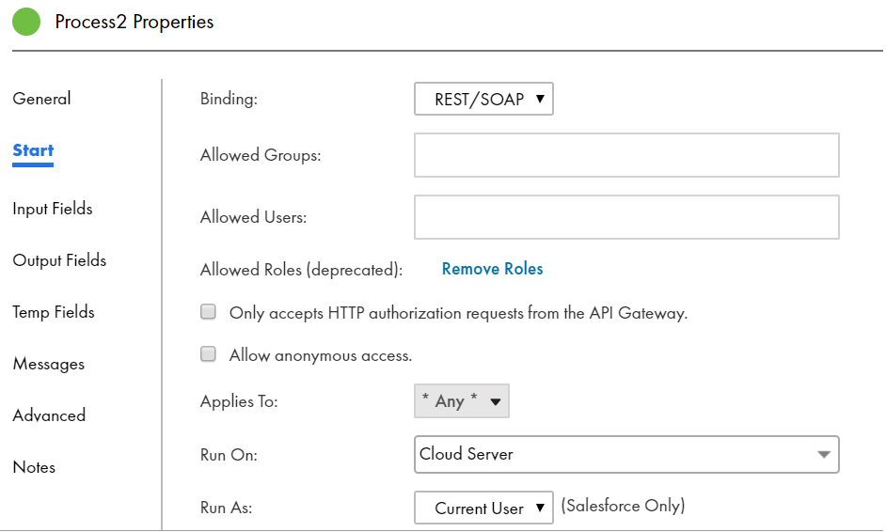Click the Run As label
The width and height of the screenshot is (886, 532).
pos(226,508)
